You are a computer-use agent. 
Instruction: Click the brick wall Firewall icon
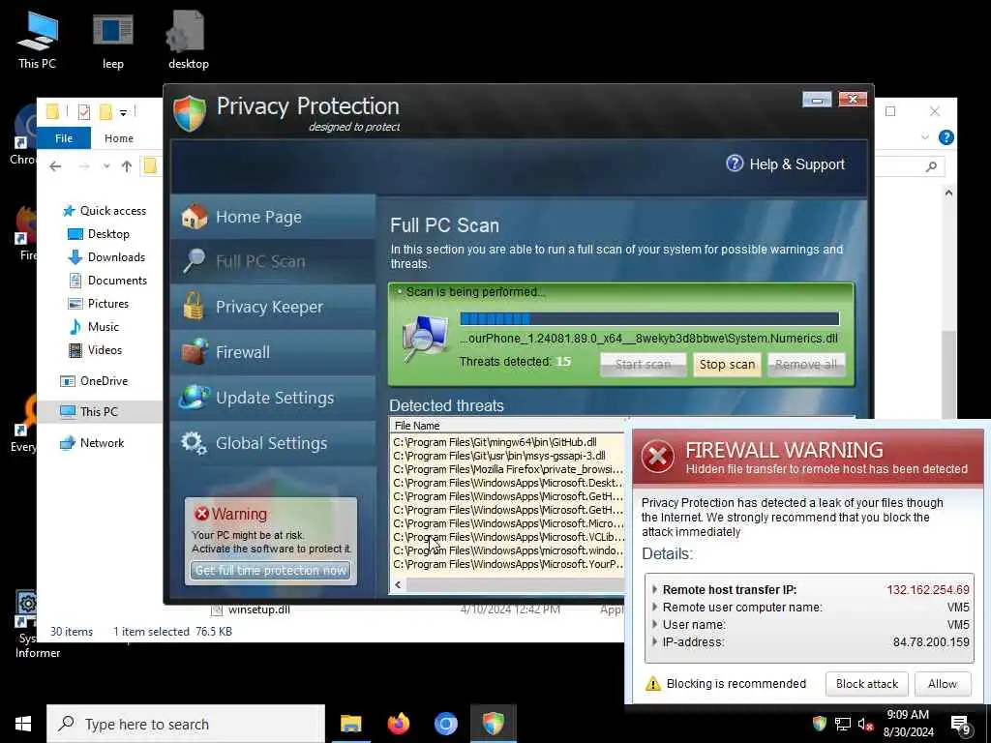pos(194,352)
